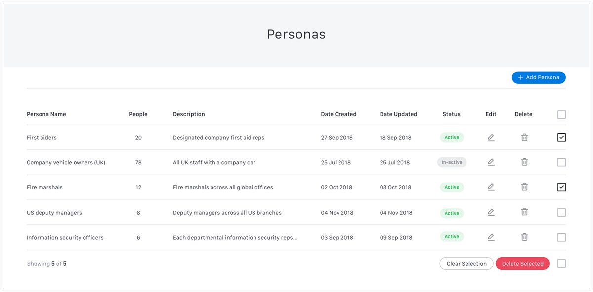The height and width of the screenshot is (292, 593).
Task: Edit the Fire marshals persona
Action: click(491, 187)
